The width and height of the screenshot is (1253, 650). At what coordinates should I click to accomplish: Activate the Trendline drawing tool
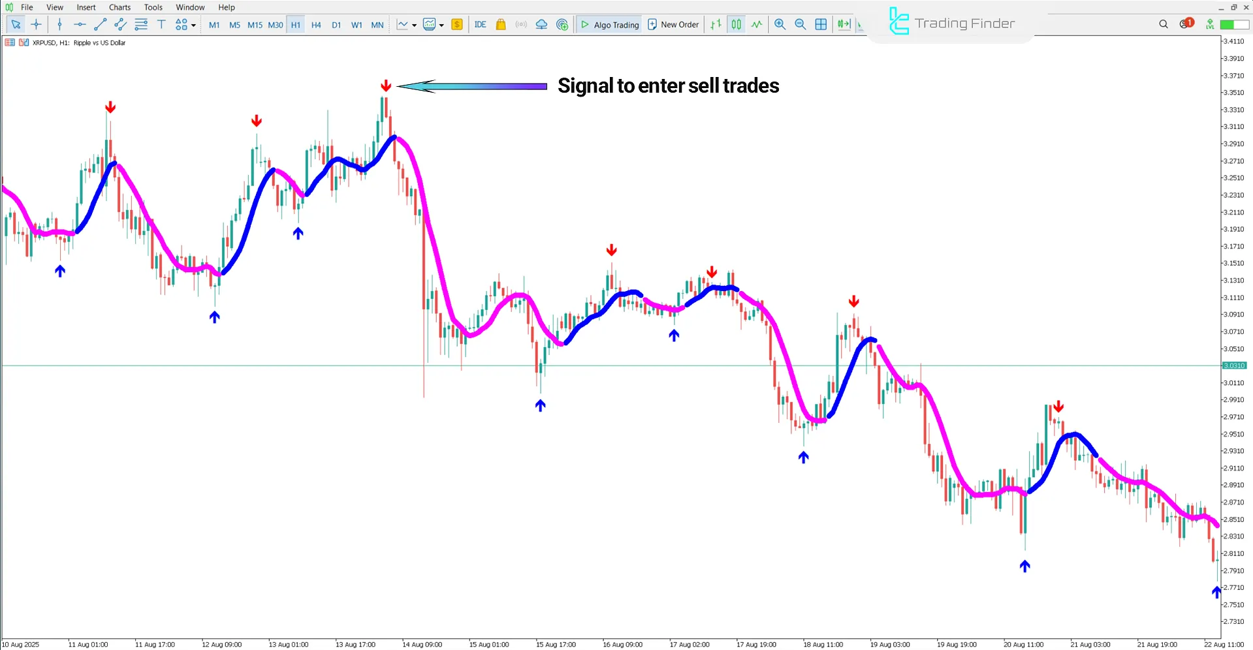(x=100, y=24)
